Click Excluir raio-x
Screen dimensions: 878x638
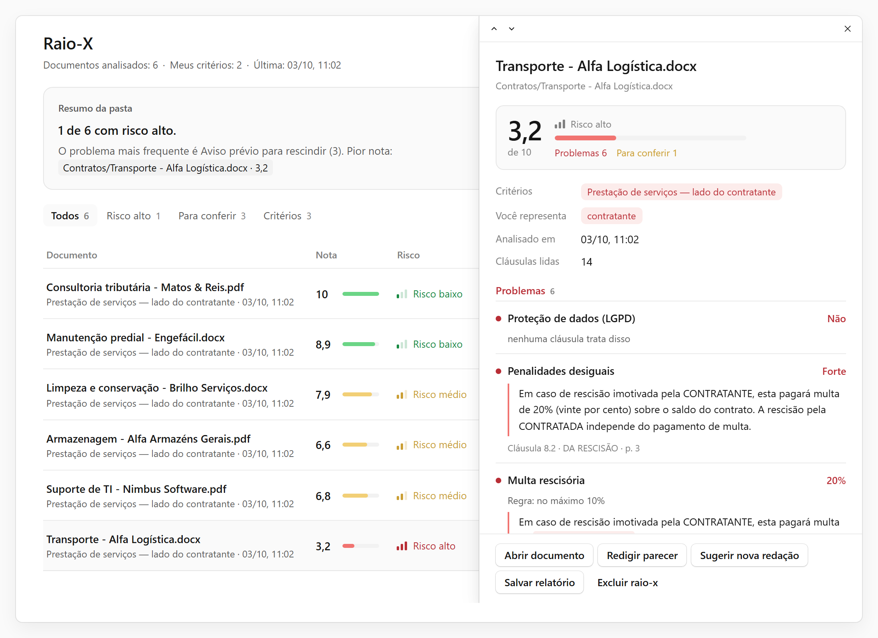pos(627,582)
